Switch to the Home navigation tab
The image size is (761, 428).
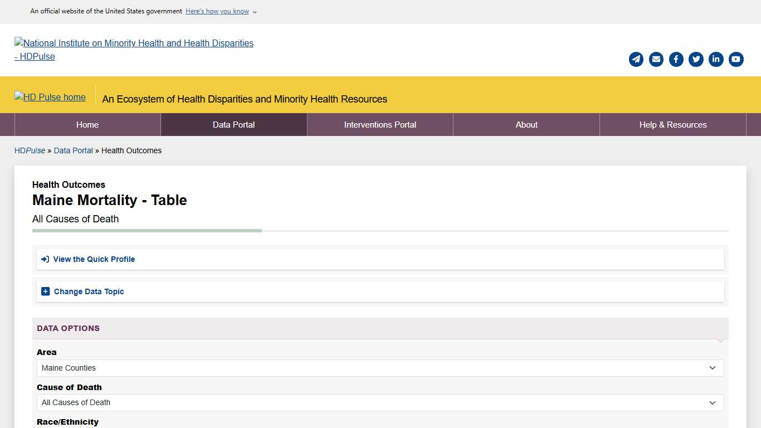pyautogui.click(x=87, y=124)
